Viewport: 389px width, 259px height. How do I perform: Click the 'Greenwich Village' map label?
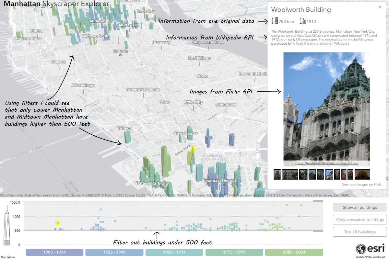(x=143, y=90)
